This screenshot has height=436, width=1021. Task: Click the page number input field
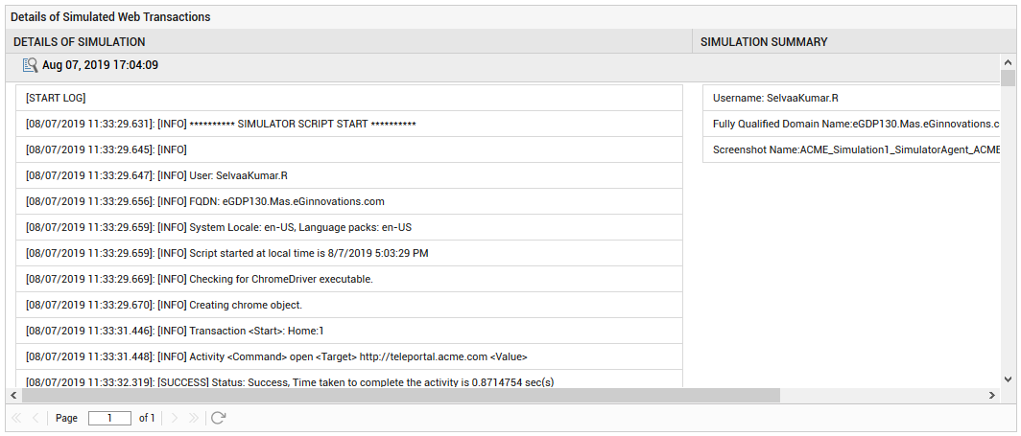(109, 418)
